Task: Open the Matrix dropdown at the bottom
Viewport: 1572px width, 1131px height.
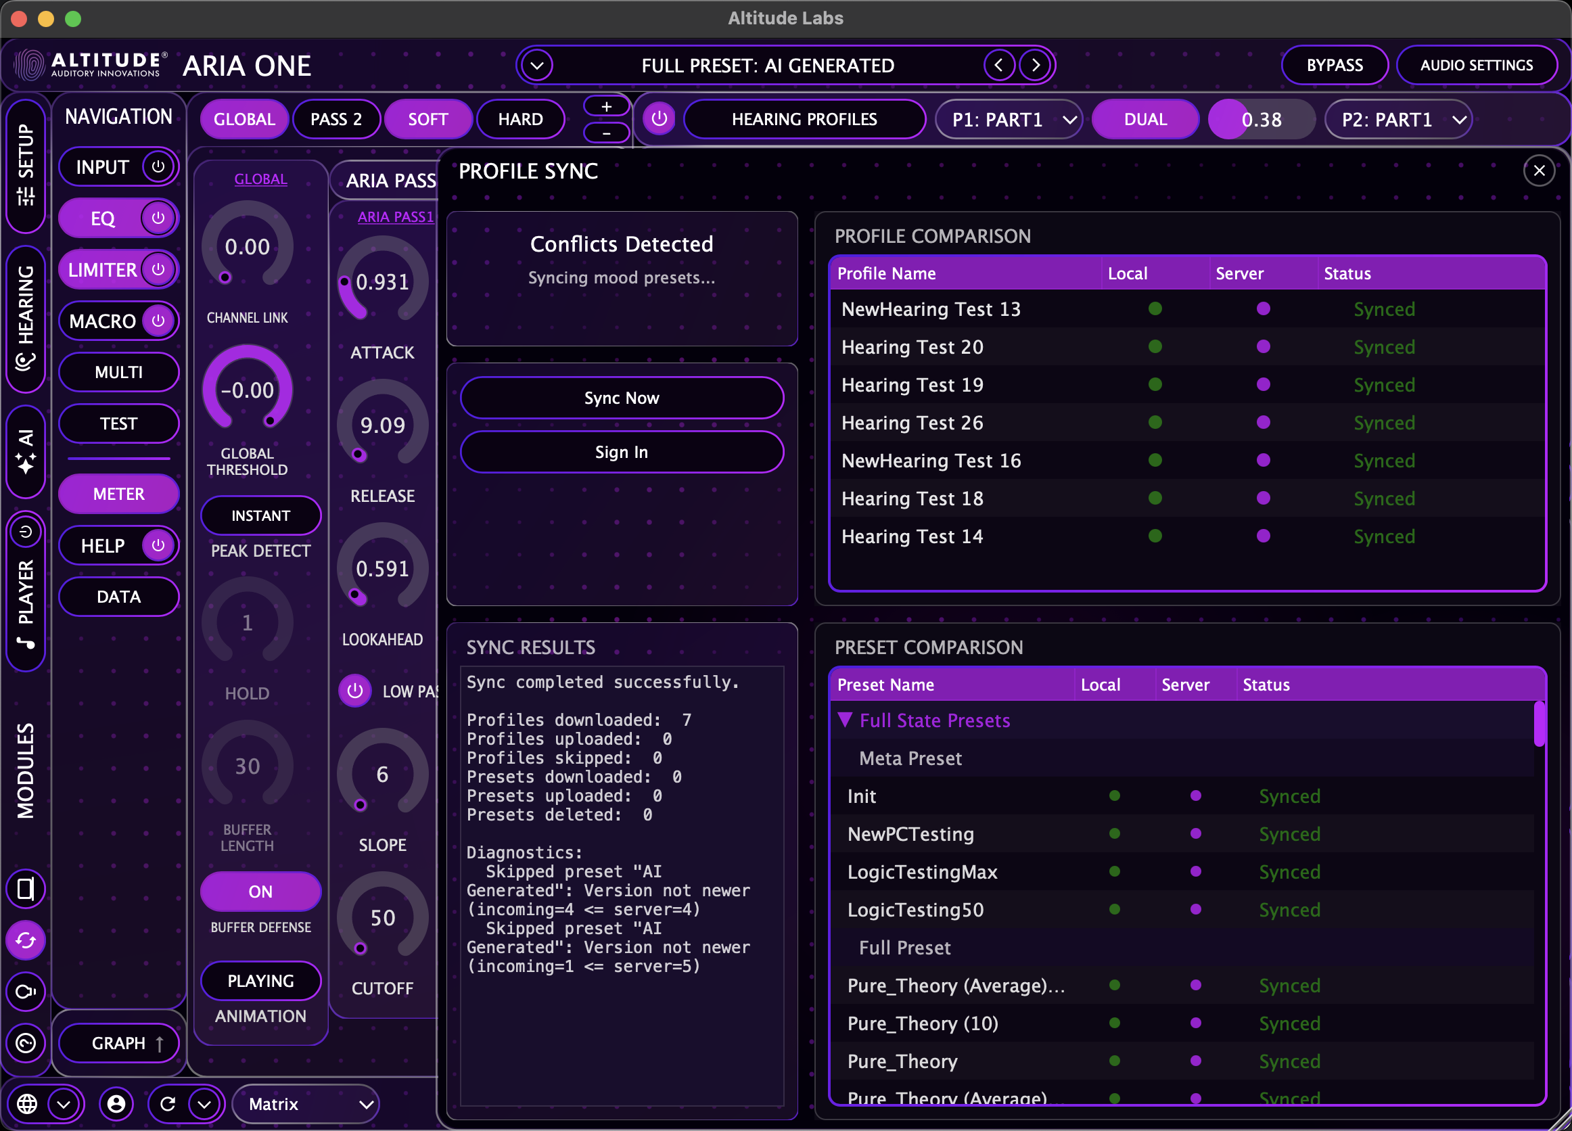Action: click(305, 1104)
